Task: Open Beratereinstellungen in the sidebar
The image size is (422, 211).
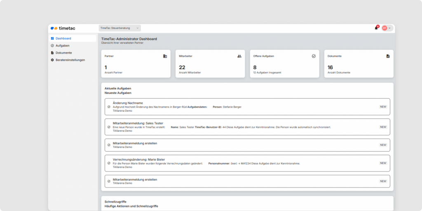Action: (x=70, y=60)
